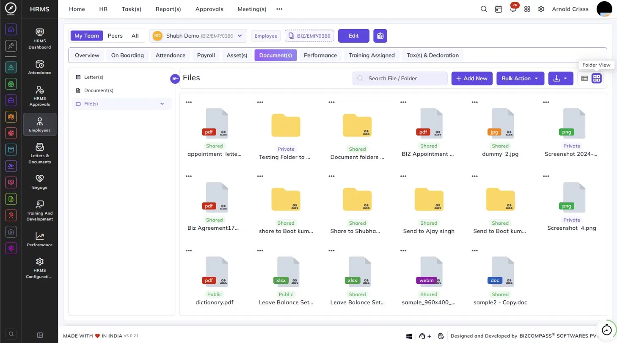This screenshot has height=343, width=617.
Task: Open Testing Folder private folder
Action: [x=286, y=125]
